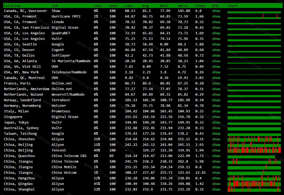The image size is (284, 195).
Task: Click the Avg column header
Action: (145, 6)
